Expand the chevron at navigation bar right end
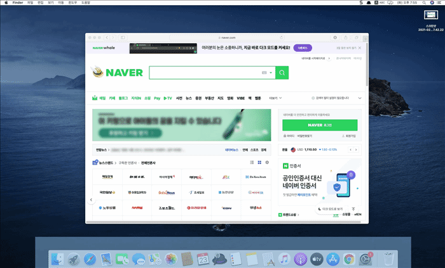 pyautogui.click(x=360, y=98)
